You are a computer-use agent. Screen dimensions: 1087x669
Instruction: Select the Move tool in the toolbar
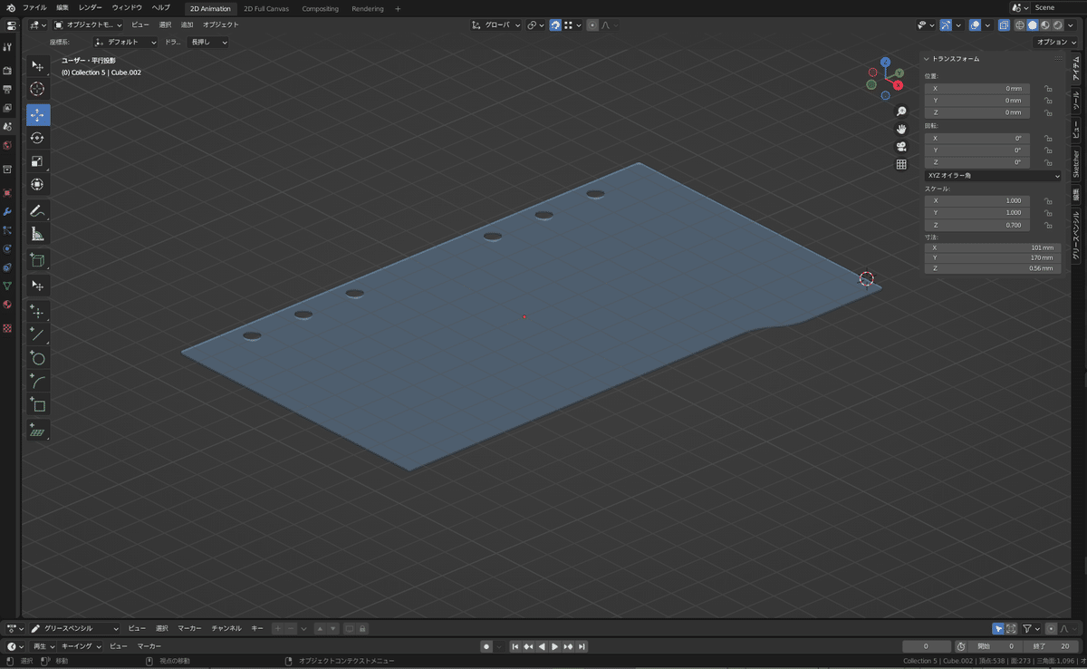coord(37,114)
